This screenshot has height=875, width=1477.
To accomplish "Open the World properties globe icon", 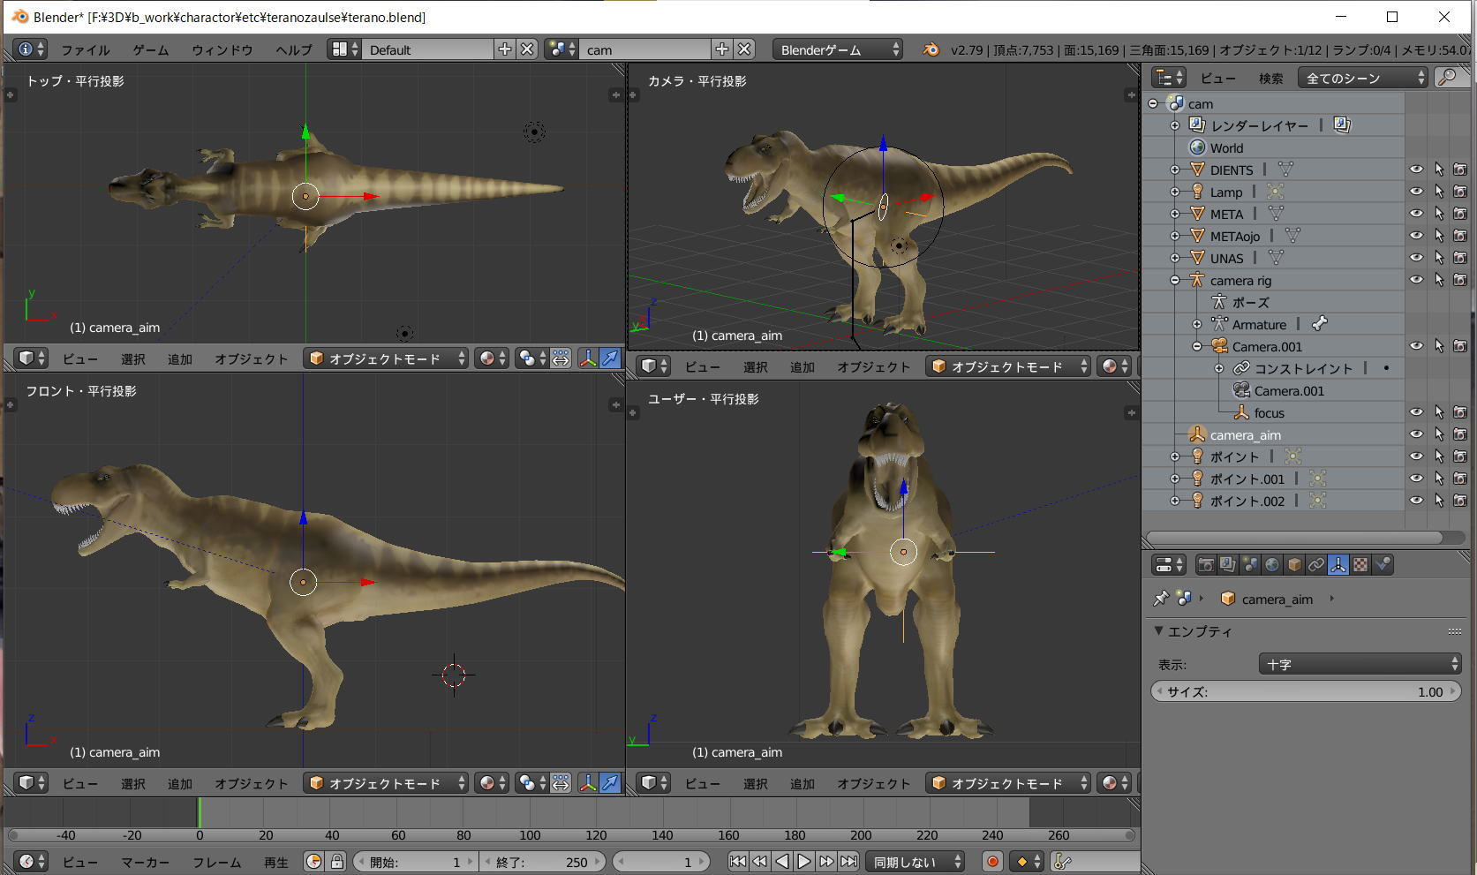I will click(1272, 565).
